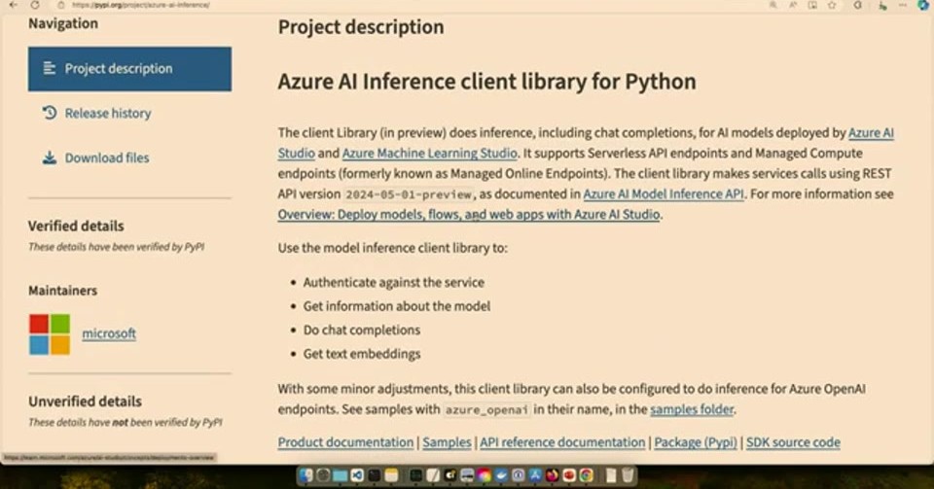Open the colorful wheel app in dock

485,474
